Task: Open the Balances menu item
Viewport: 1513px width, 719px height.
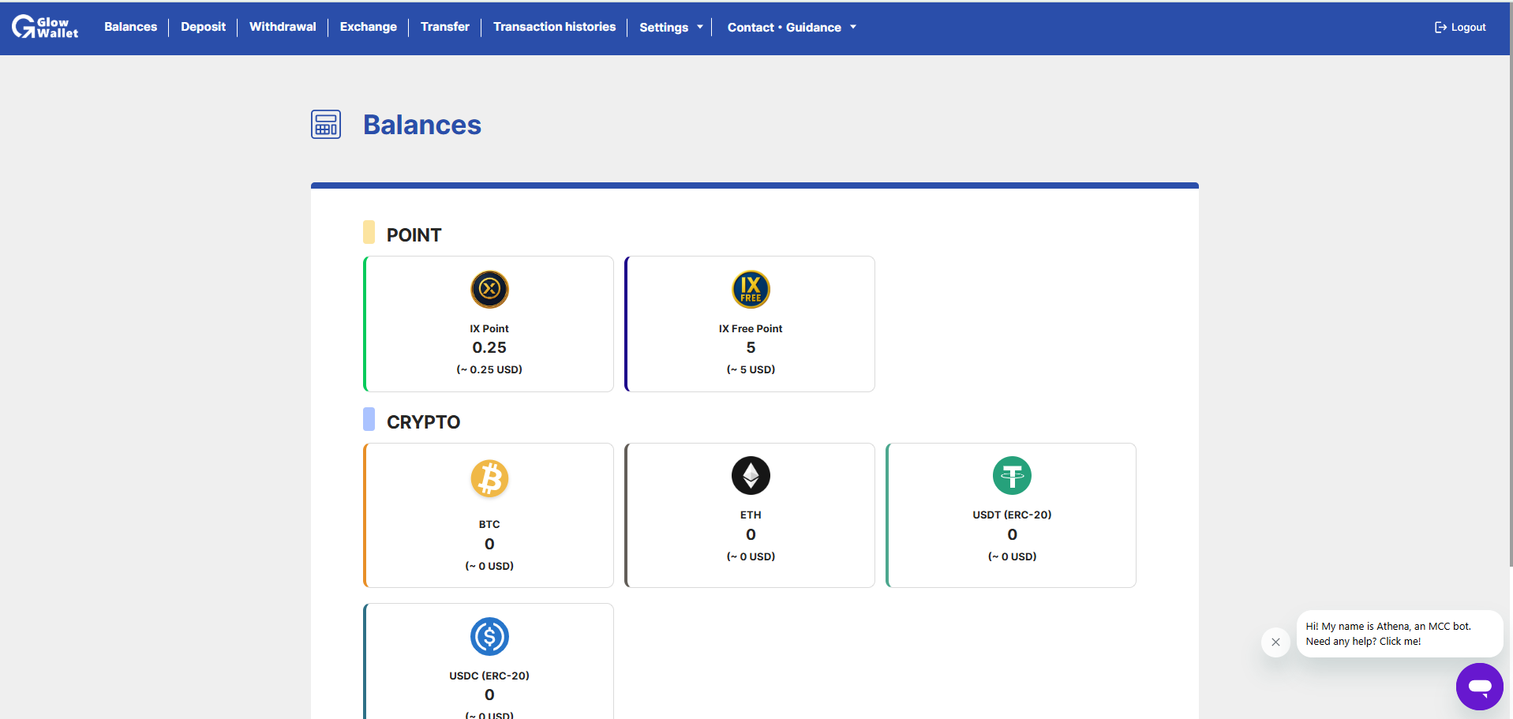Action: click(130, 27)
